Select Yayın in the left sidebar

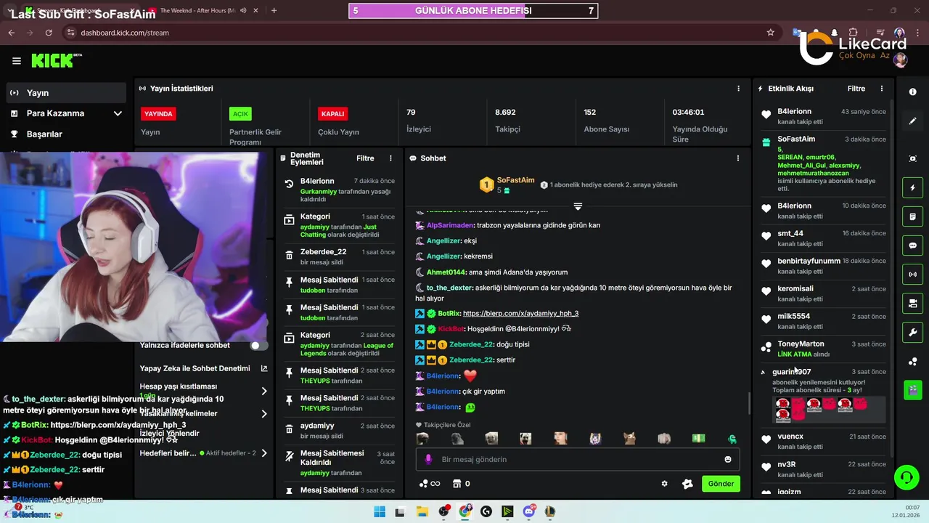(x=66, y=93)
